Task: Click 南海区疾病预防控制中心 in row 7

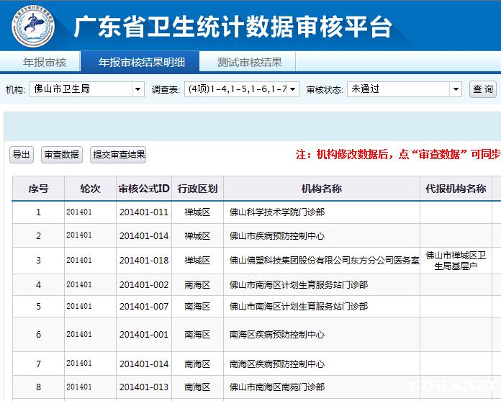Action: coord(277,364)
